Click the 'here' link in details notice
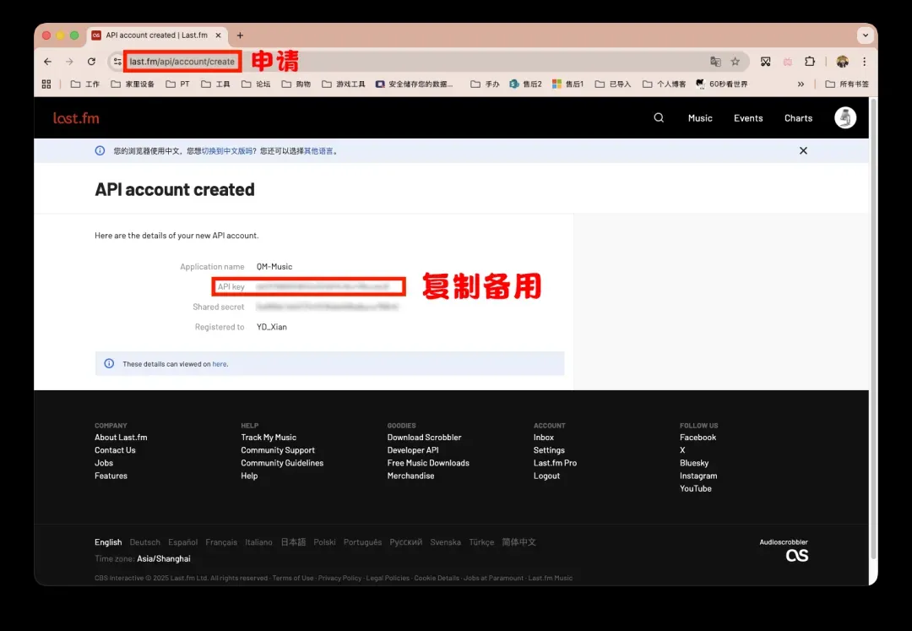The image size is (912, 631). (219, 364)
